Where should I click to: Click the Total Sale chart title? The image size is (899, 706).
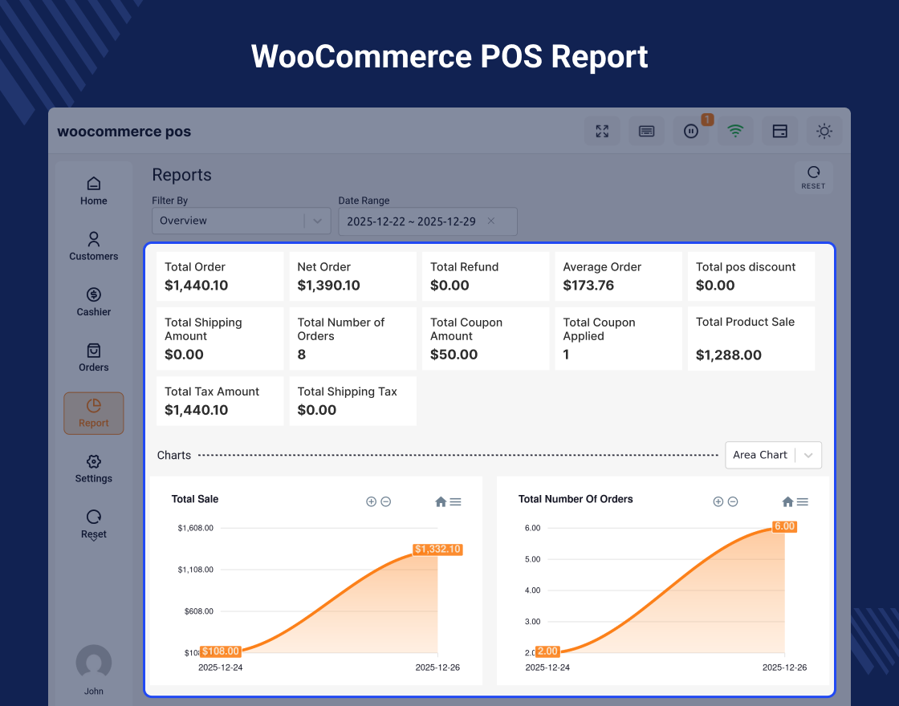point(195,499)
